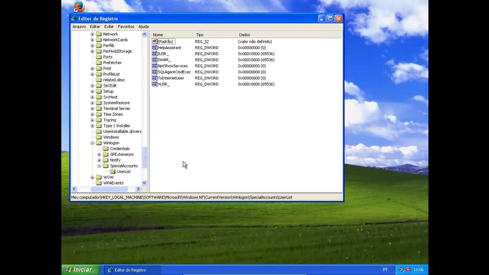Click the TsInternetUser value icon
This screenshot has height=275, width=489.
point(154,78)
